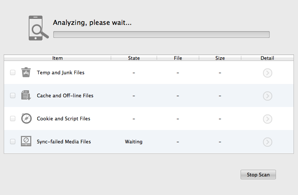Screen dimensions: 298x195
Task: Tick the Temp and Junk Files checkbox
Action: coord(13,73)
